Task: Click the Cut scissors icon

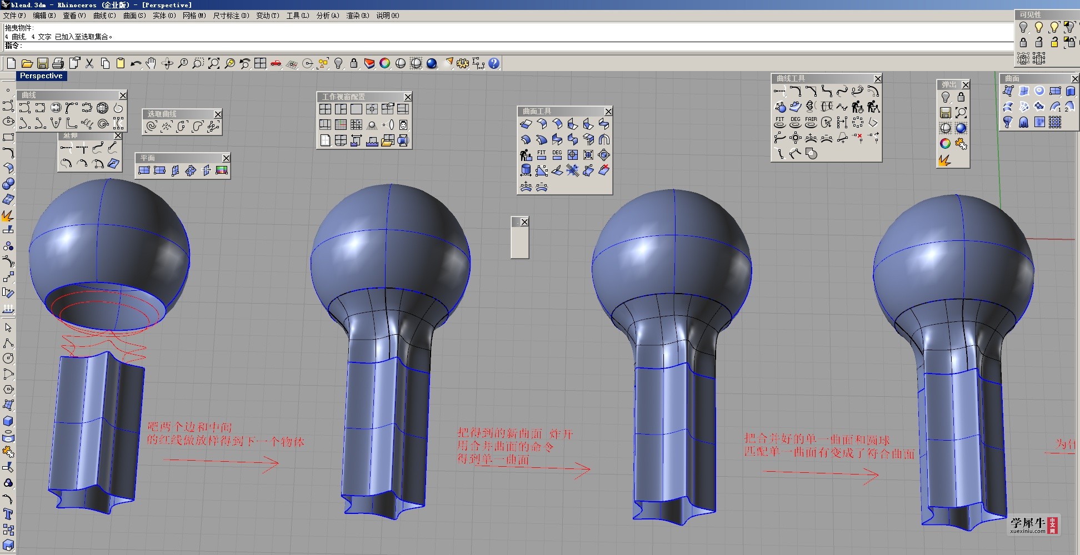Action: click(x=89, y=63)
